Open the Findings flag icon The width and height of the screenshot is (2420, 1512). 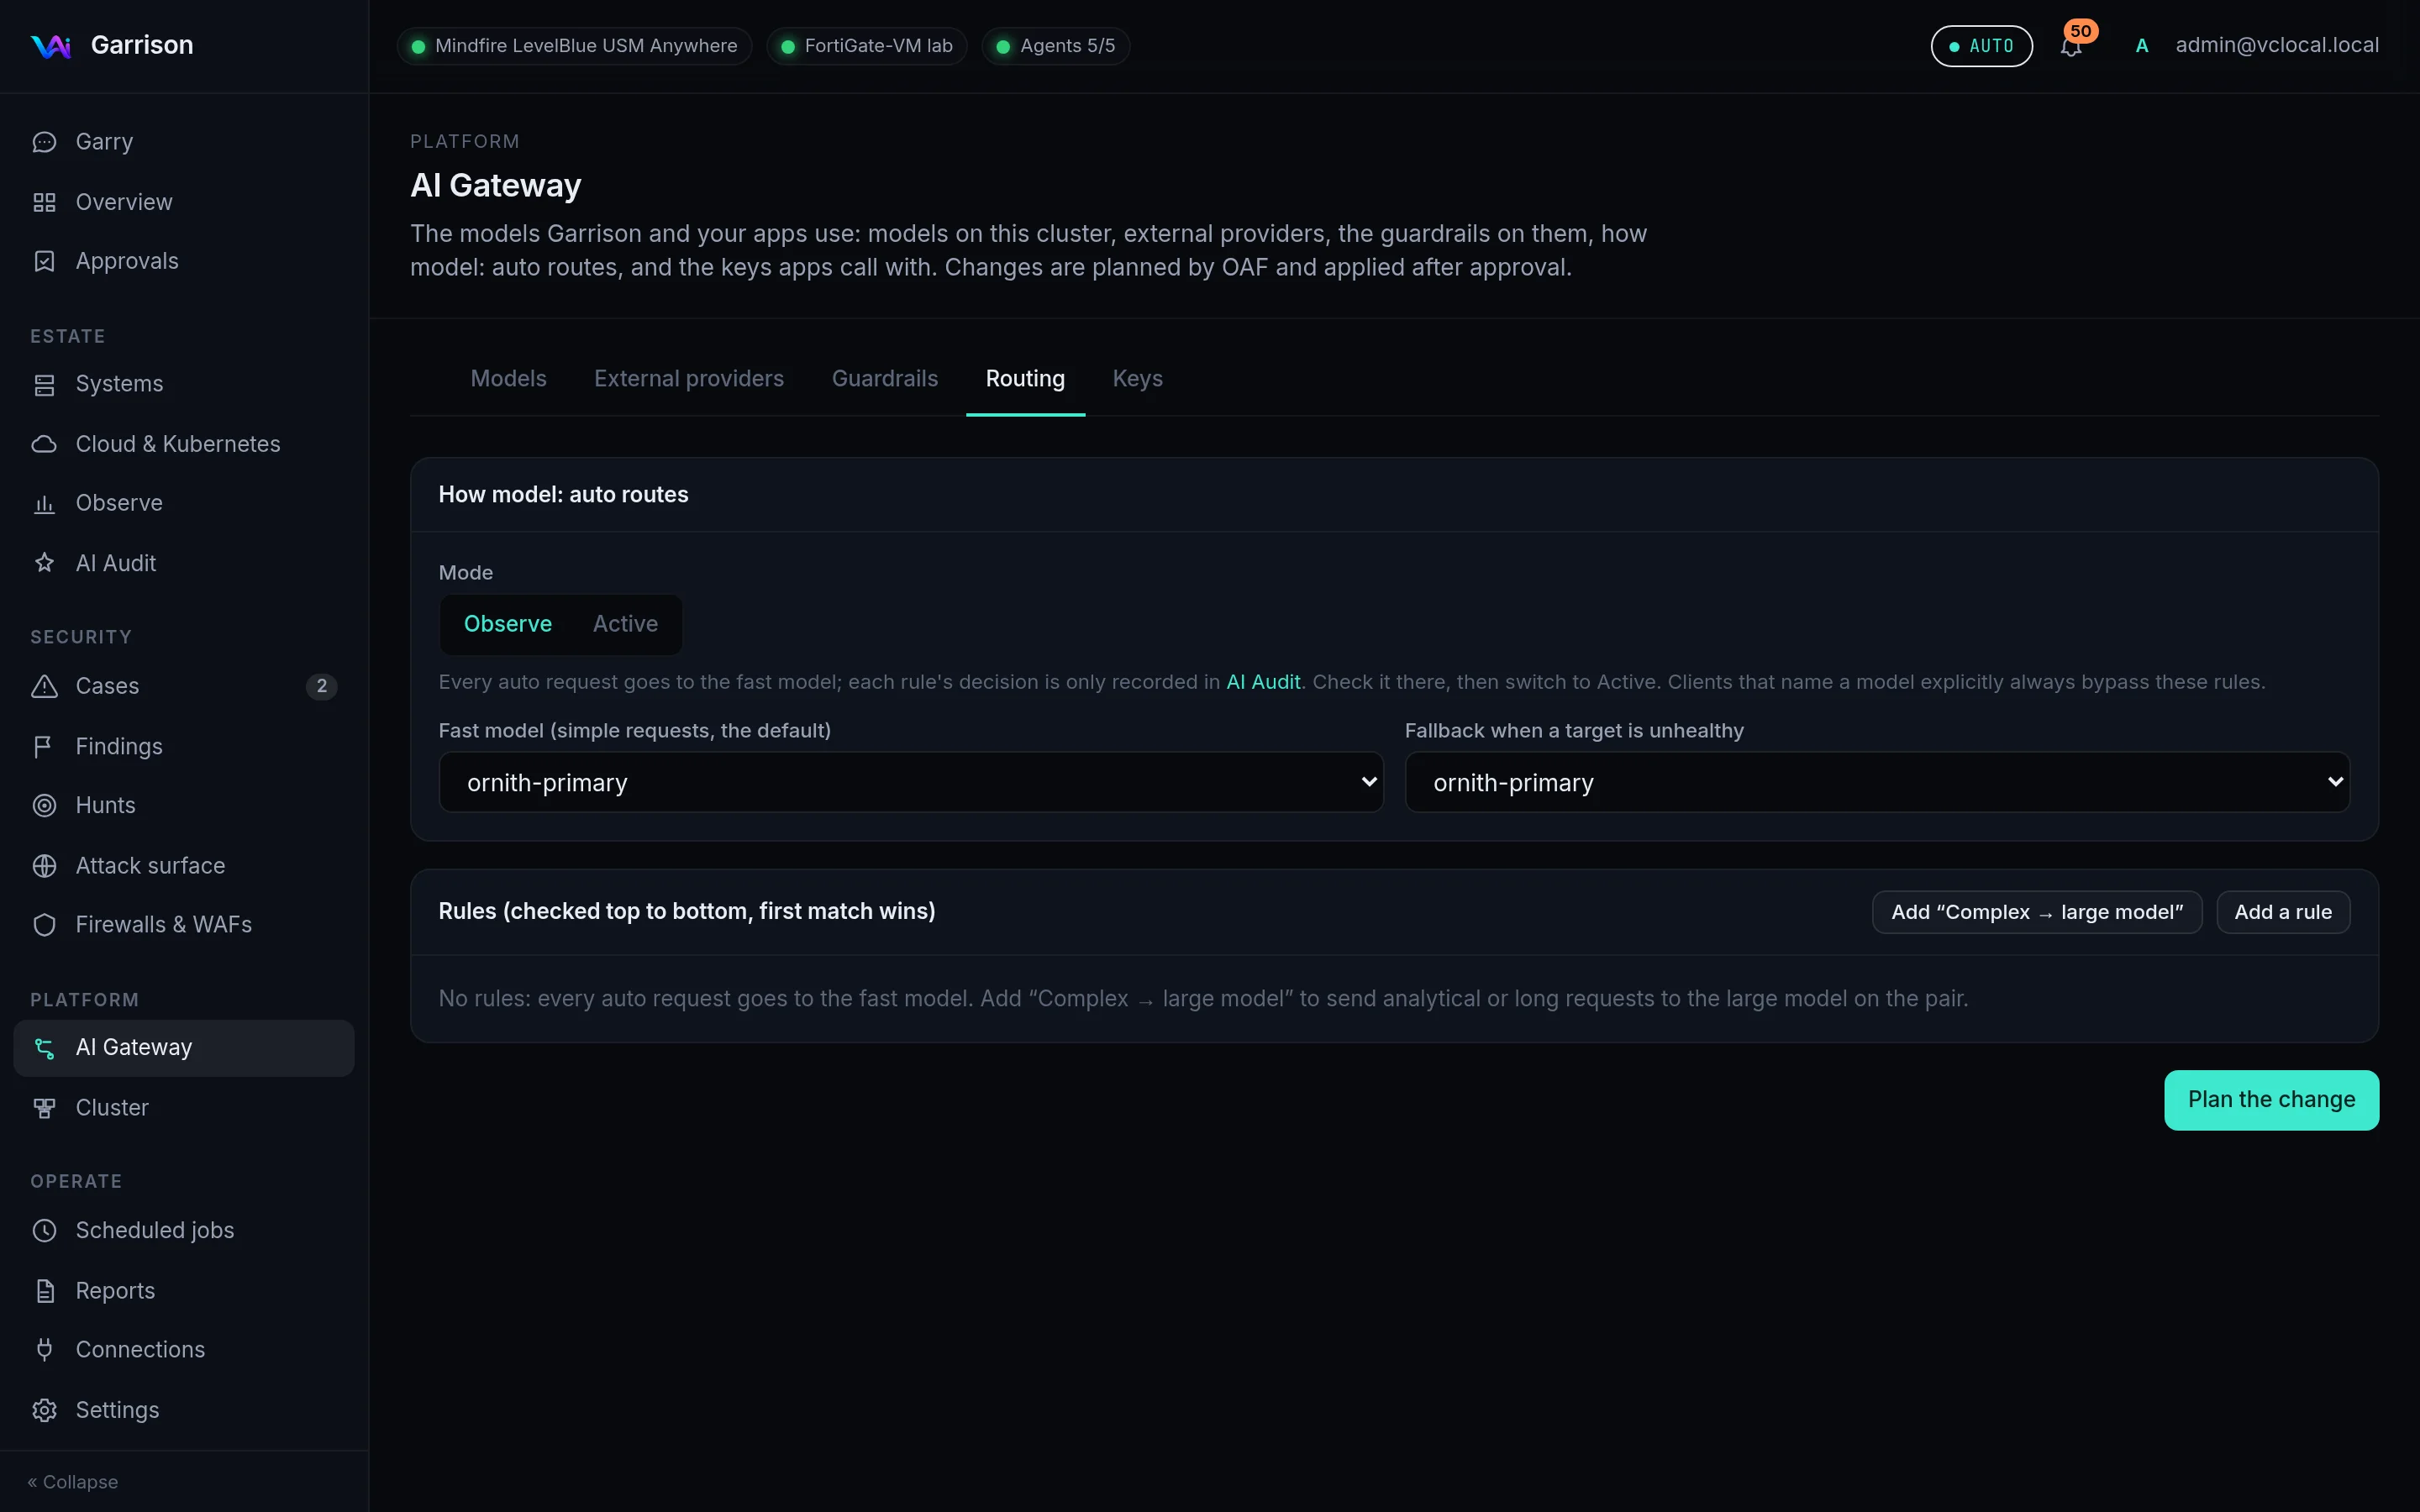44,746
